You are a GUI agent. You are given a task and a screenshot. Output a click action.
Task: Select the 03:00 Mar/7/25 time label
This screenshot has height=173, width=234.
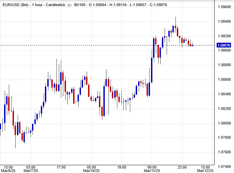31,169
